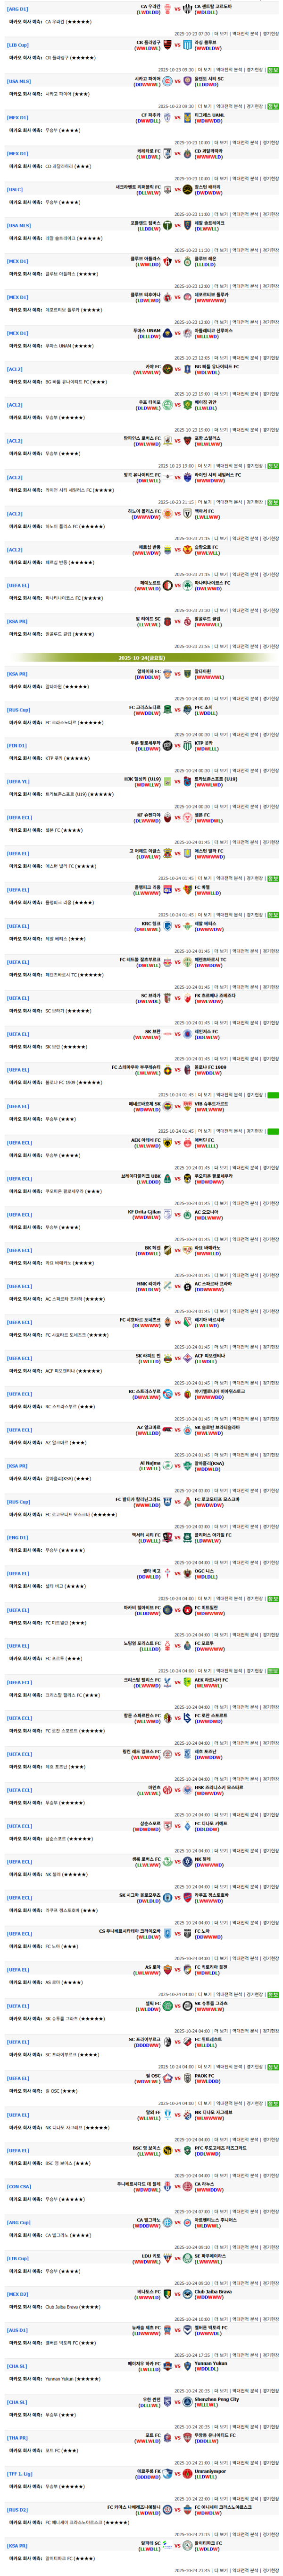Click the TV badge above 시카고 파이어 match
The height and width of the screenshot is (2576, 283).
pyautogui.click(x=273, y=70)
